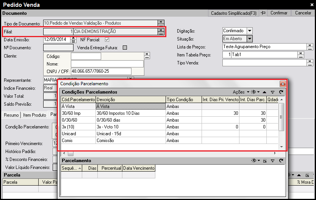This screenshot has height=200, width=316.
Task: Clear the Filial field selection
Action: pyautogui.click(x=161, y=30)
